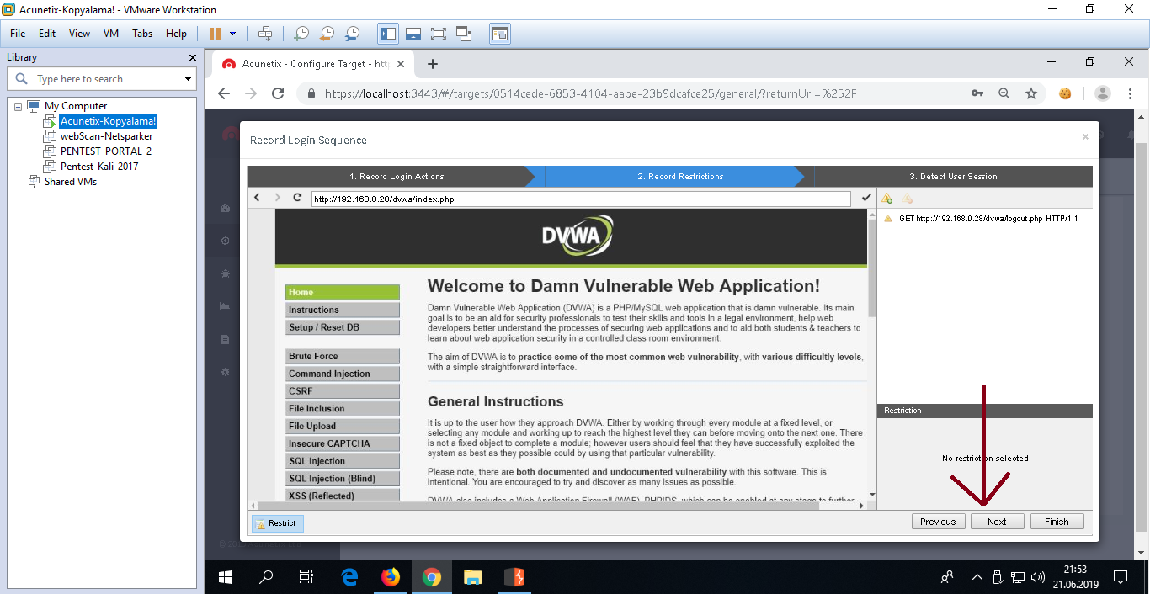Revert VM to previous snapshot icon
Viewport: 1150px width, 594px height.
click(x=327, y=34)
